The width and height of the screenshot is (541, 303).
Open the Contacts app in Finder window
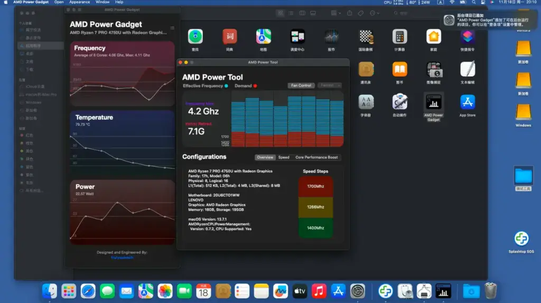coord(366,69)
